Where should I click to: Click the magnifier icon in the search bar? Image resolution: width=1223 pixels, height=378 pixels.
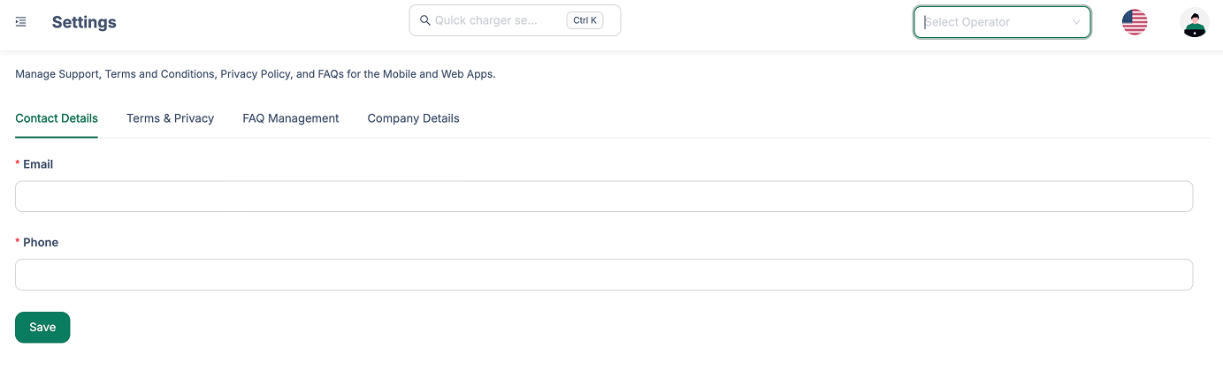pos(424,20)
